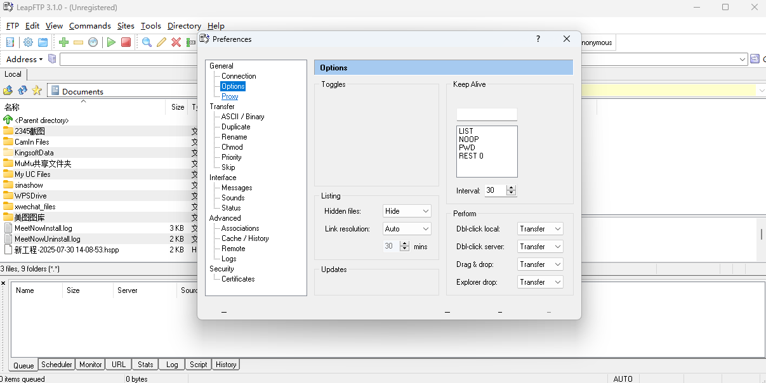The width and height of the screenshot is (766, 383).
Task: Click the Keep Alive command text field
Action: pyautogui.click(x=486, y=115)
